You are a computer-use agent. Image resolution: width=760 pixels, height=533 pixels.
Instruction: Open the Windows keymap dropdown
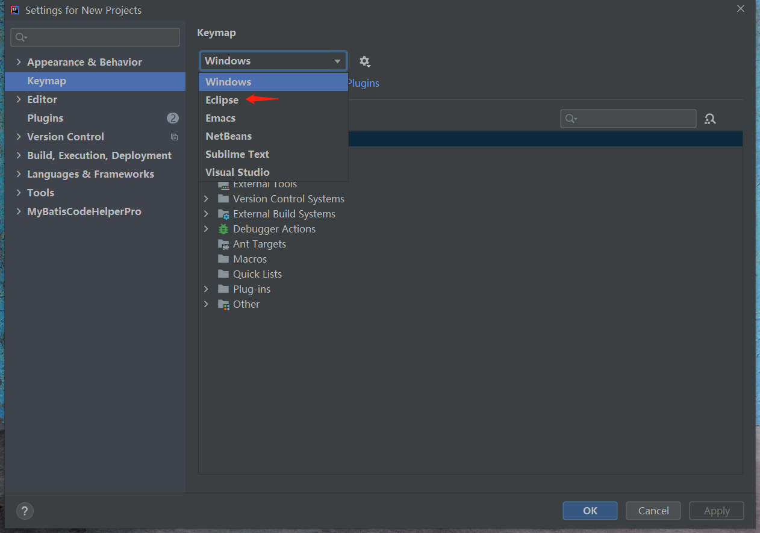click(x=273, y=61)
